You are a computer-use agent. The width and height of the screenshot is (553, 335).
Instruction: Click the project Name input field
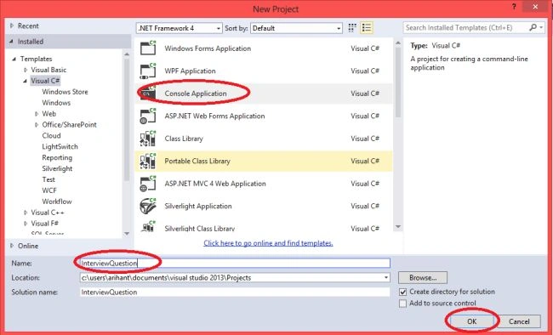pos(235,263)
